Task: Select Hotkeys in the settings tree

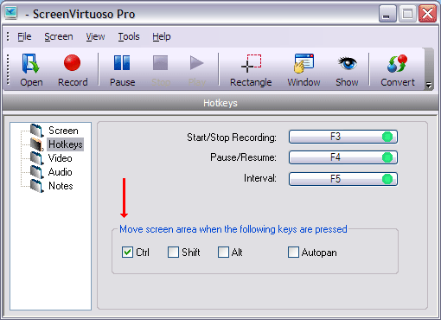Action: [66, 144]
